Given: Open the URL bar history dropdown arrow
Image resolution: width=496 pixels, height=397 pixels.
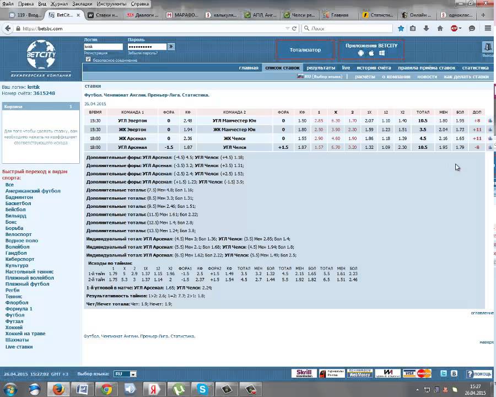Looking at the screenshot, I should (287, 29).
